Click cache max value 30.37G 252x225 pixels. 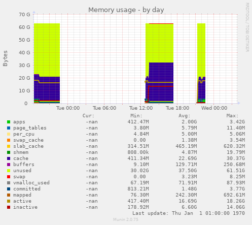tap(236, 158)
